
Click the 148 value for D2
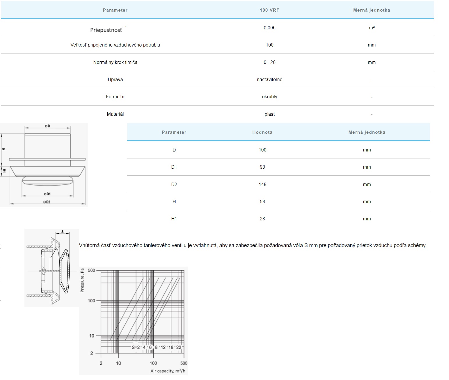(262, 185)
